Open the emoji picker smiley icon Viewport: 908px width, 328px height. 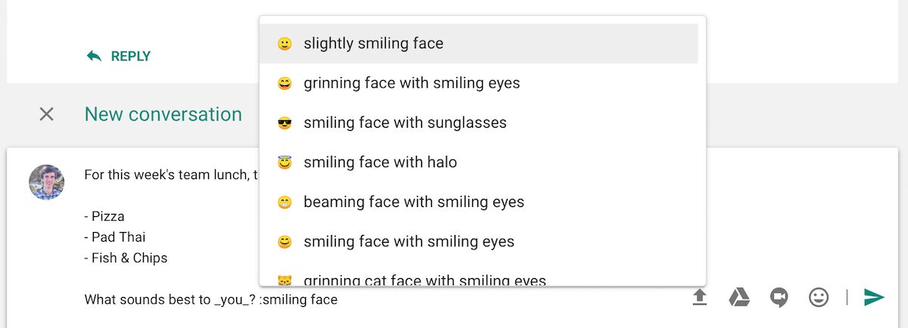pos(819,298)
